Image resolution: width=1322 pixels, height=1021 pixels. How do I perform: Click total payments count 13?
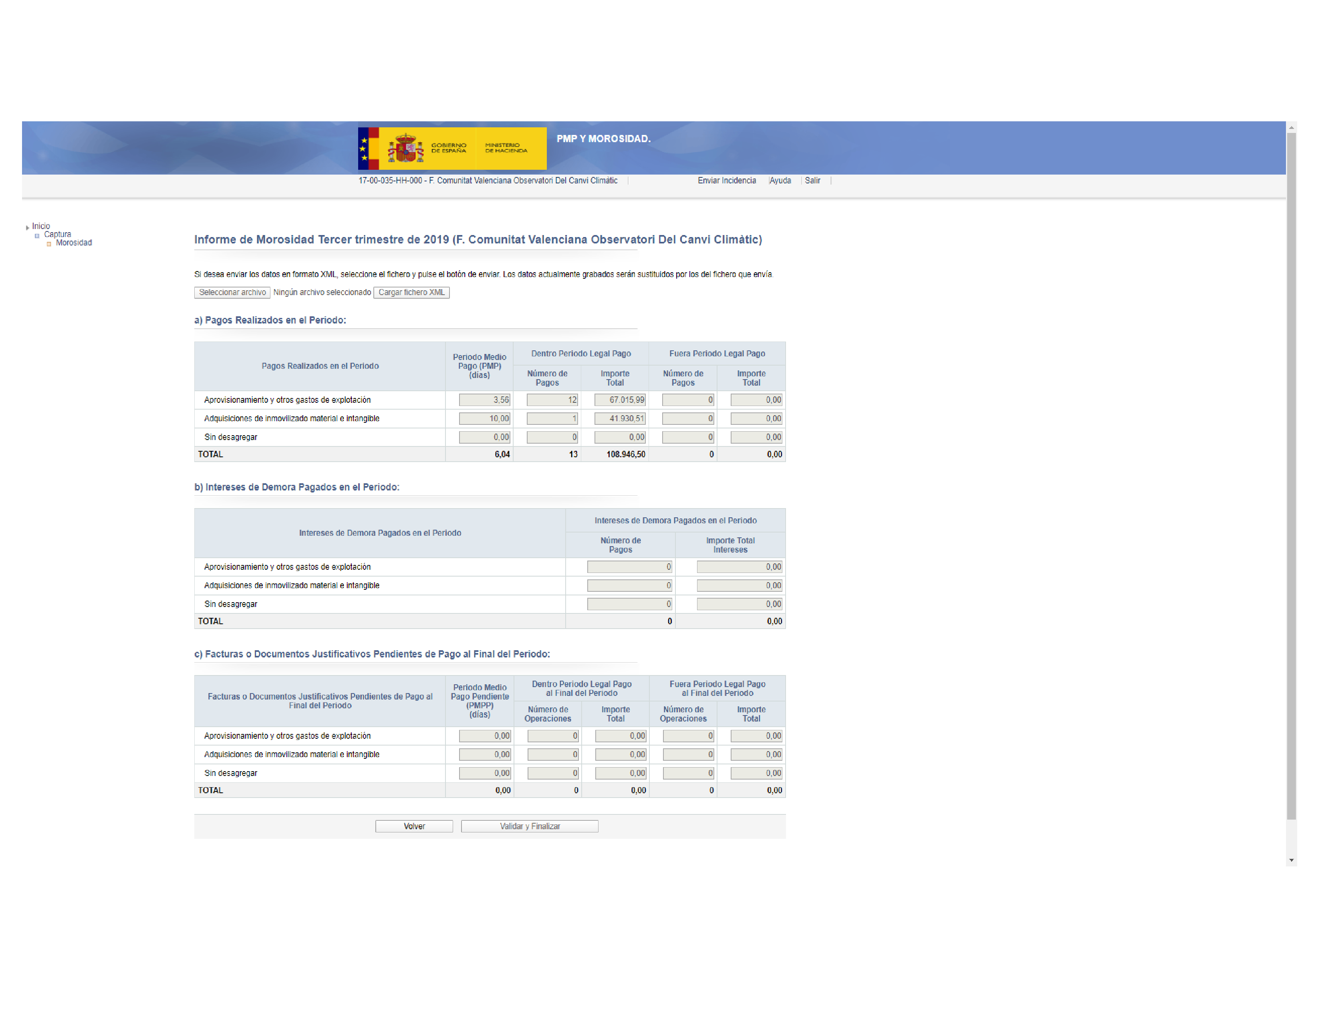click(573, 454)
